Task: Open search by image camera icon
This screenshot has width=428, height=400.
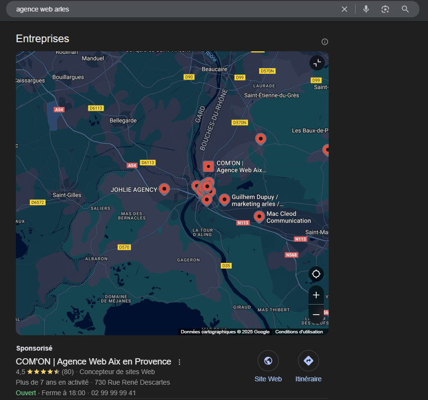Action: pyautogui.click(x=385, y=9)
